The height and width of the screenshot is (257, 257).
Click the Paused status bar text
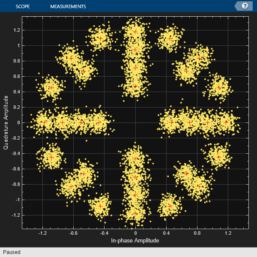(12, 252)
